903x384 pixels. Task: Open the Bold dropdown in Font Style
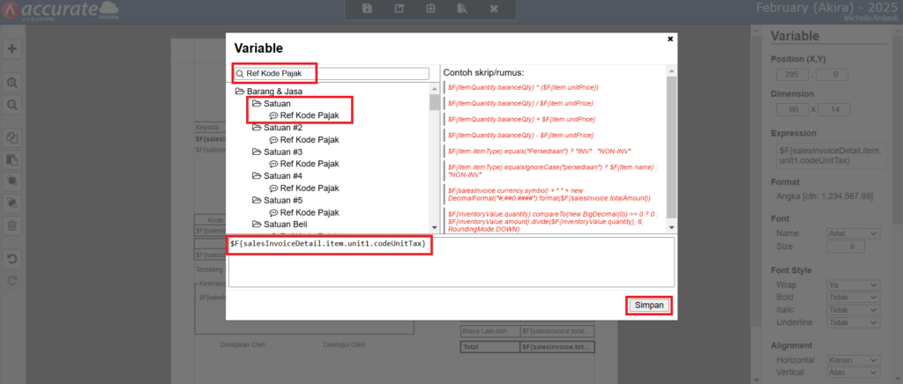tap(853, 298)
